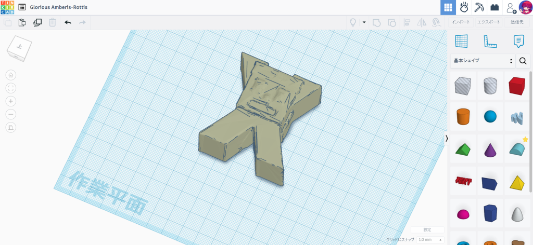
Task: Select the purple Cone shape
Action: (x=490, y=149)
